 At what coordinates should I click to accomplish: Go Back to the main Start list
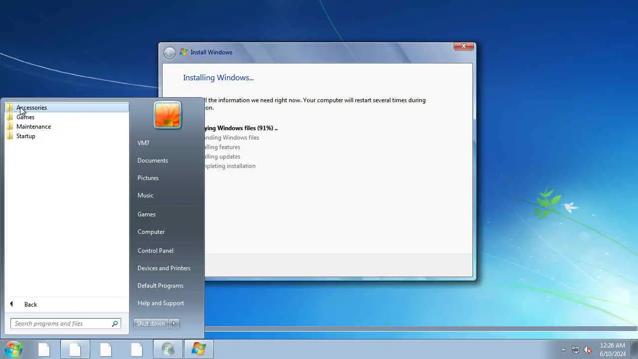tap(67, 304)
